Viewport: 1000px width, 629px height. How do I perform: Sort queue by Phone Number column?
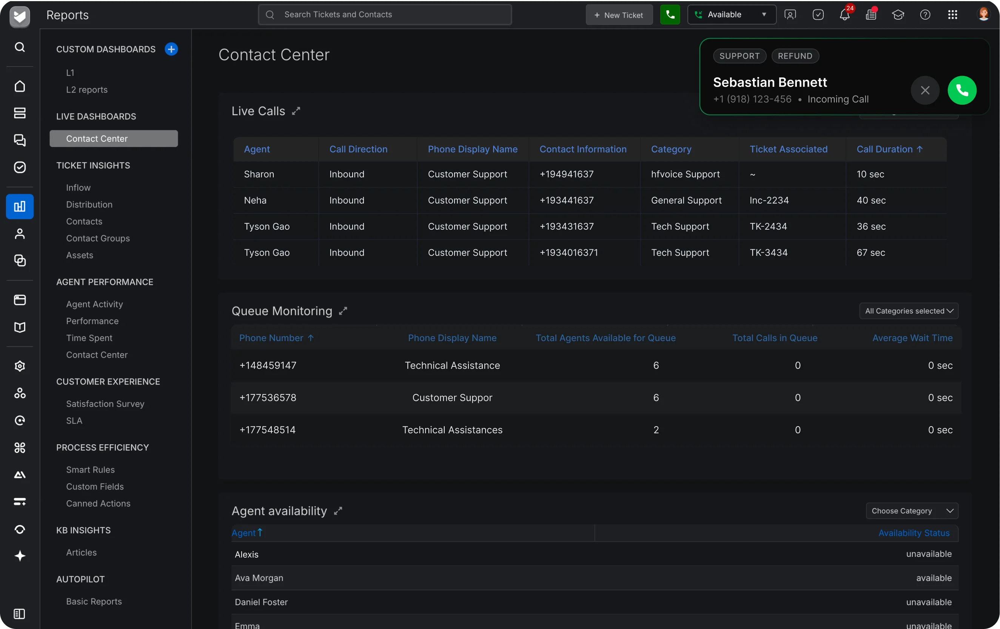coord(276,338)
